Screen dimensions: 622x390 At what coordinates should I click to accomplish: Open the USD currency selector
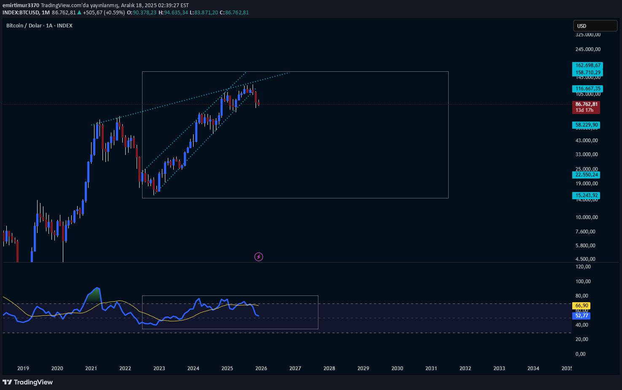595,25
